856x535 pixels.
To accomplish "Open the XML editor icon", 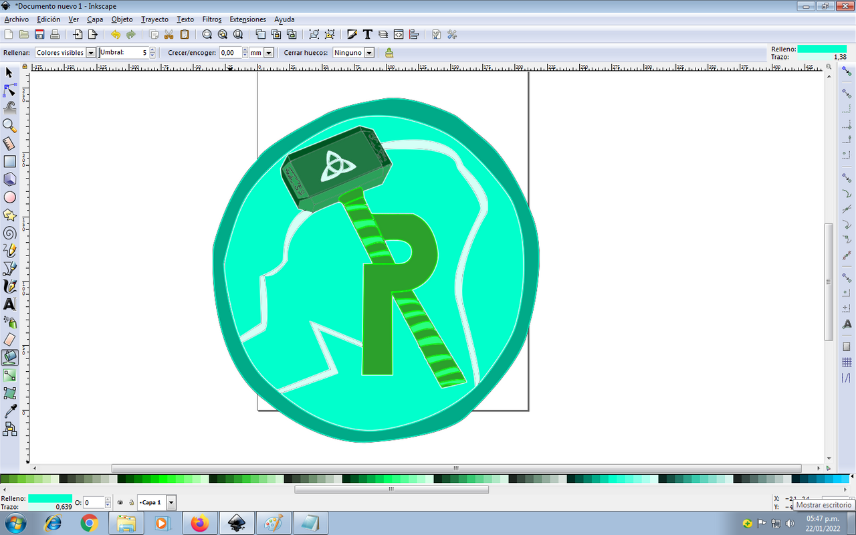I will (399, 35).
